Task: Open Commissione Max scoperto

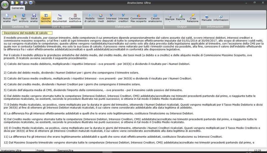Action: coord(138,18)
